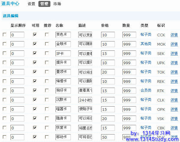
Task: Click the 显示顺序 field for 恢复卡
Action: [17, 128]
